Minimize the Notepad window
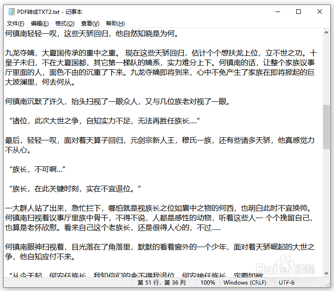The height and width of the screenshot is (291, 334). [x=278, y=12]
